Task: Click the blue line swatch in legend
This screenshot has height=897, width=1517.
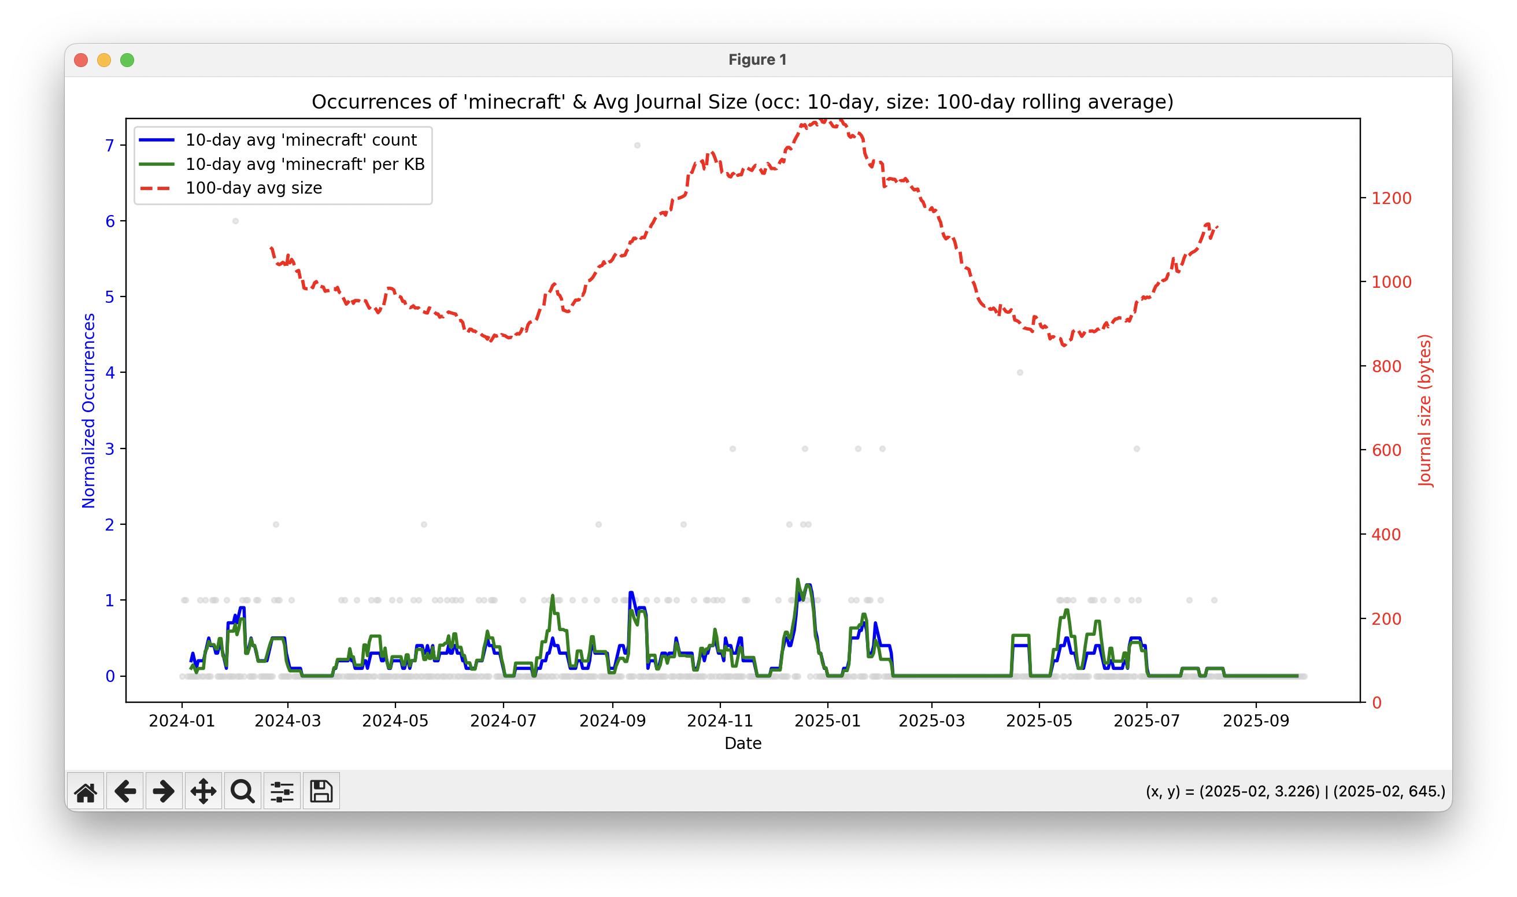Action: click(x=157, y=140)
